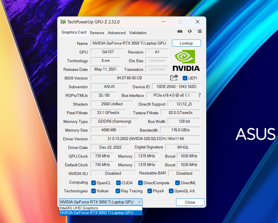This screenshot has width=278, height=223.
Task: Toggle the PhysX checkbox
Action: coord(150,191)
